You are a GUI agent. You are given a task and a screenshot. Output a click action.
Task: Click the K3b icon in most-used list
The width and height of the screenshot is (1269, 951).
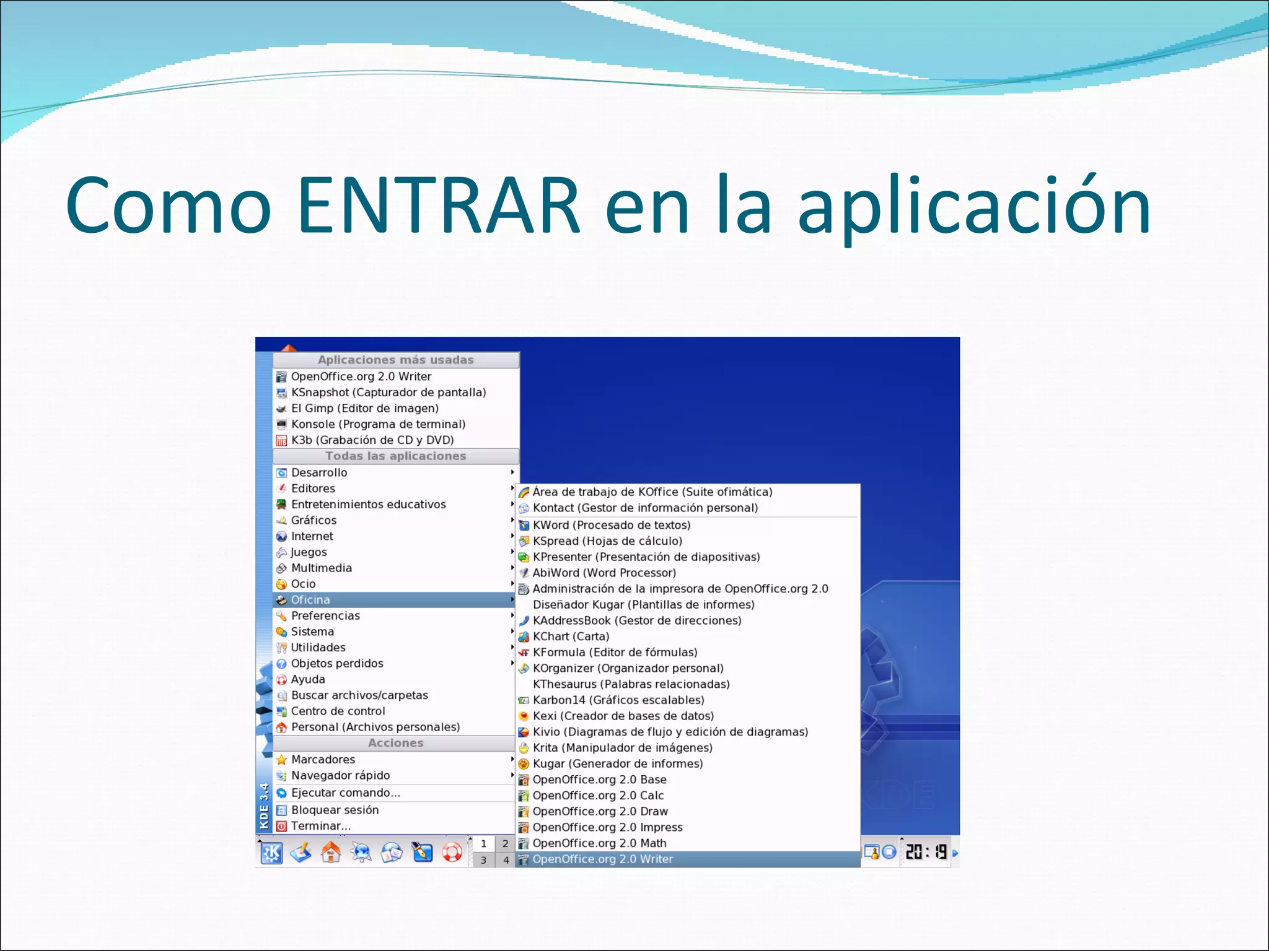tap(281, 440)
